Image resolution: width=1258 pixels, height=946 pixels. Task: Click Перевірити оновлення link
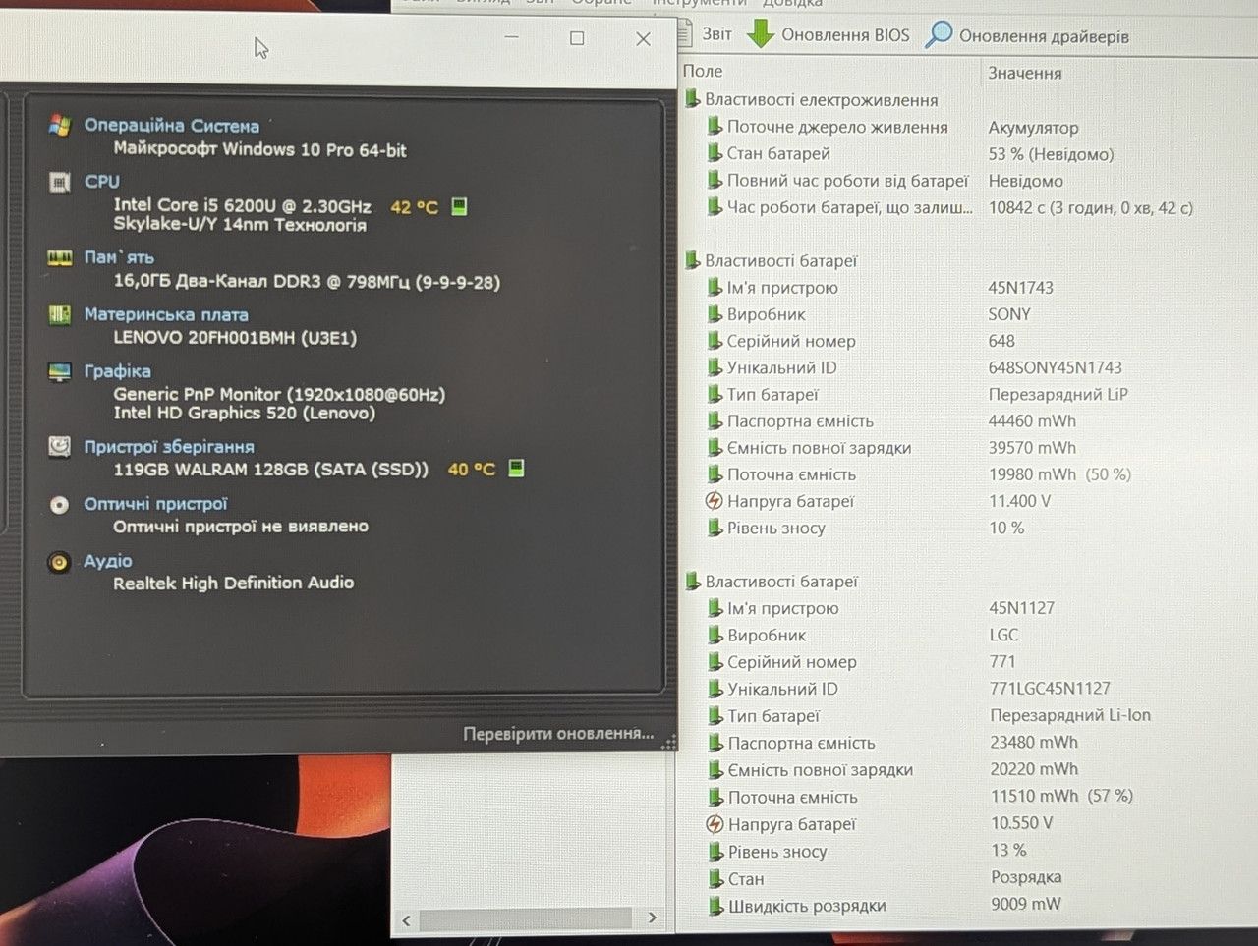558,733
